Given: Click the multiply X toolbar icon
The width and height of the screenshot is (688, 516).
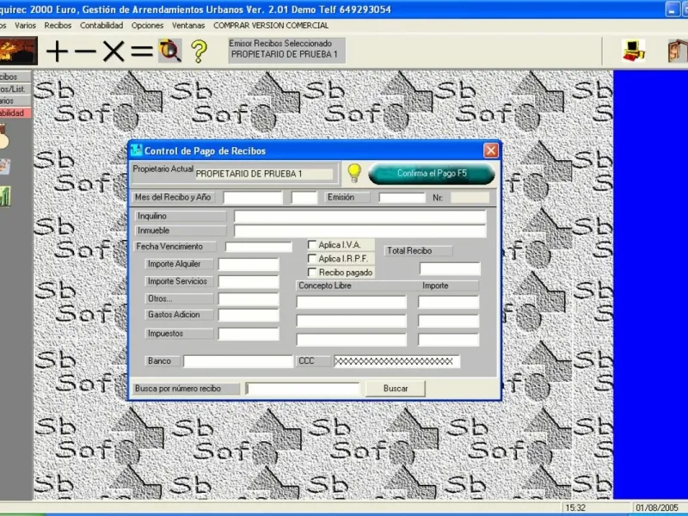Looking at the screenshot, I should [114, 52].
